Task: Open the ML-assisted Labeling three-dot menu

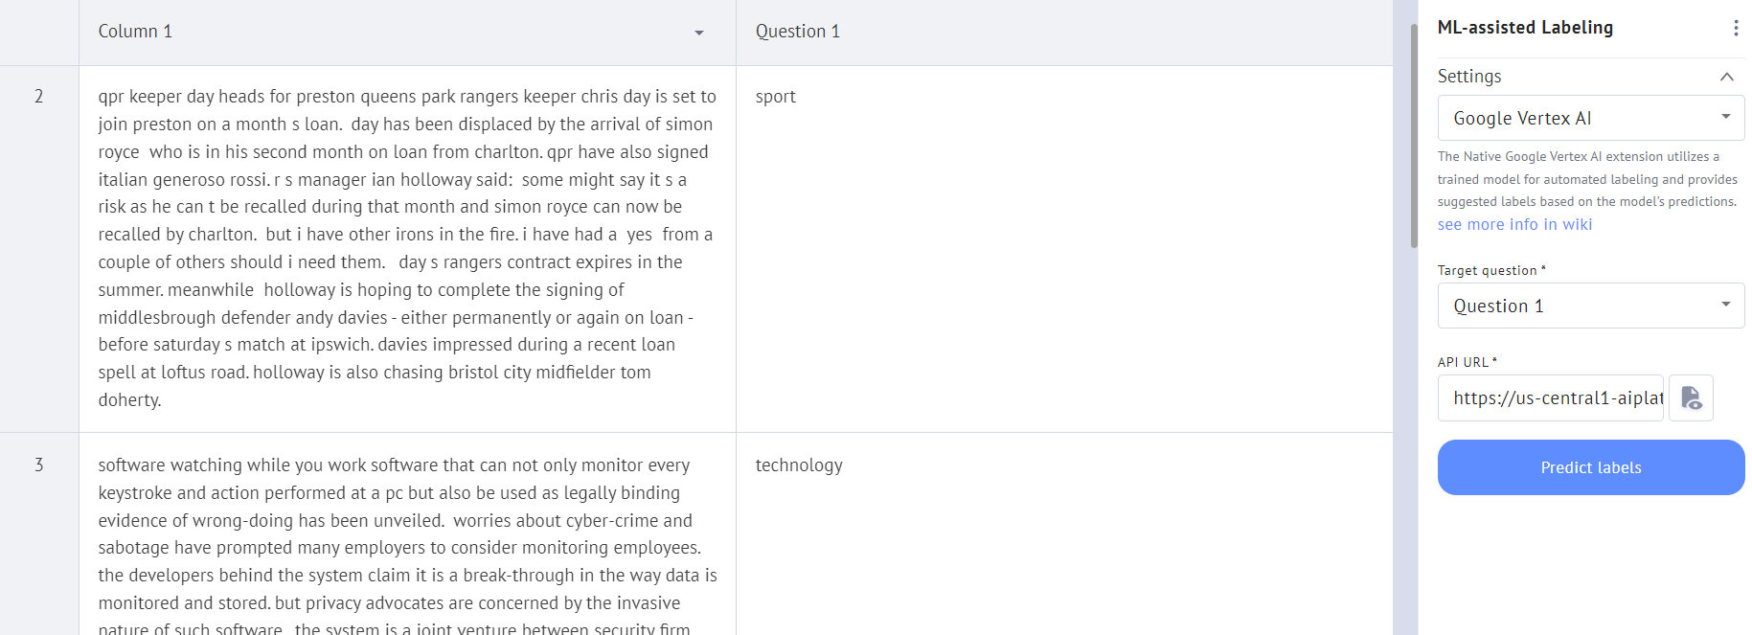Action: tap(1735, 28)
